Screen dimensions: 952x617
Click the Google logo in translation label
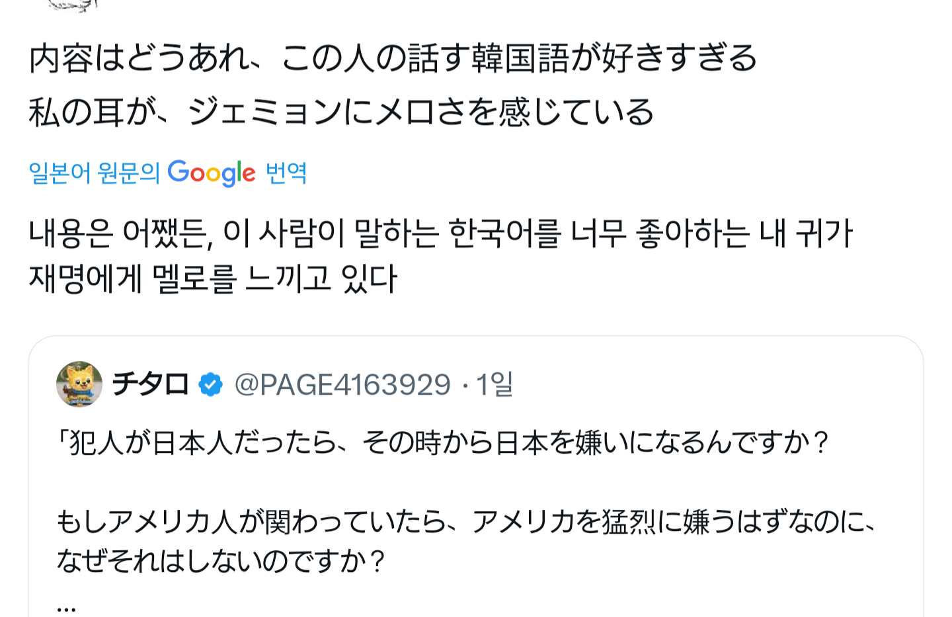coord(212,173)
